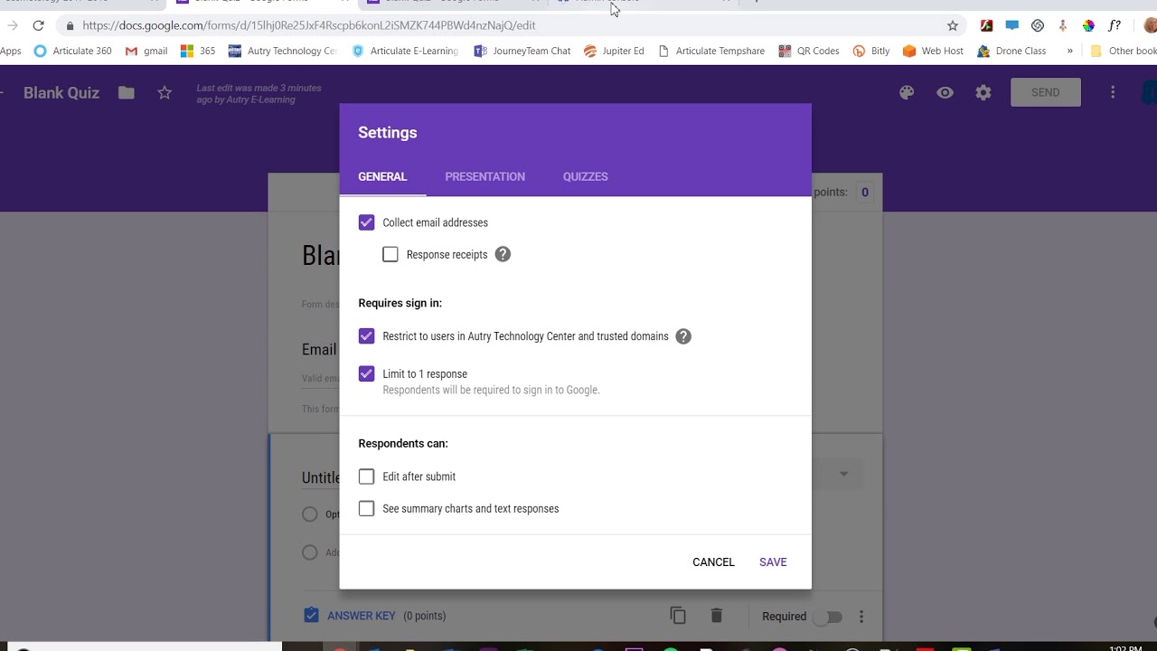
Task: Toggle Collect email addresses checkbox
Action: [x=366, y=222]
